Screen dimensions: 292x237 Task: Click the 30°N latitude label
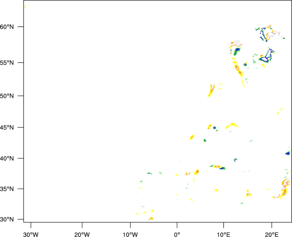[x=7, y=219]
